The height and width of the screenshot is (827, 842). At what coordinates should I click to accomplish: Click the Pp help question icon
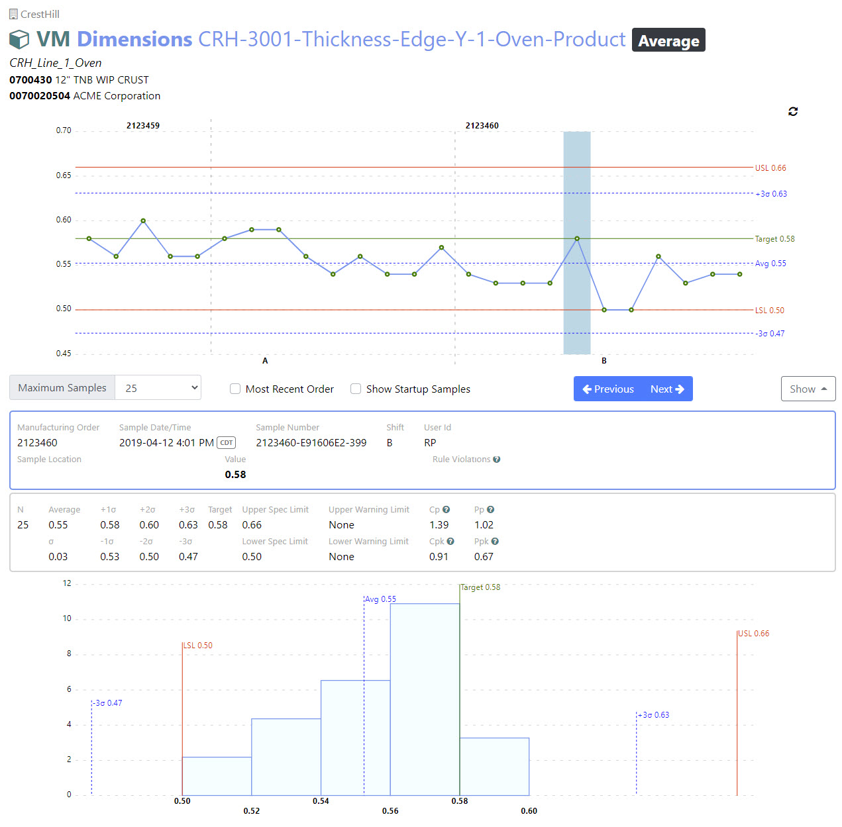[490, 510]
